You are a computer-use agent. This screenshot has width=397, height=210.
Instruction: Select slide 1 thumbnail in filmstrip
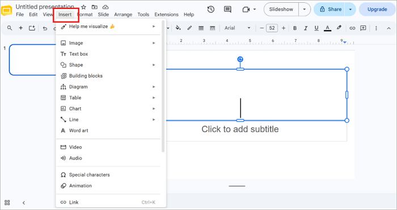click(32, 60)
